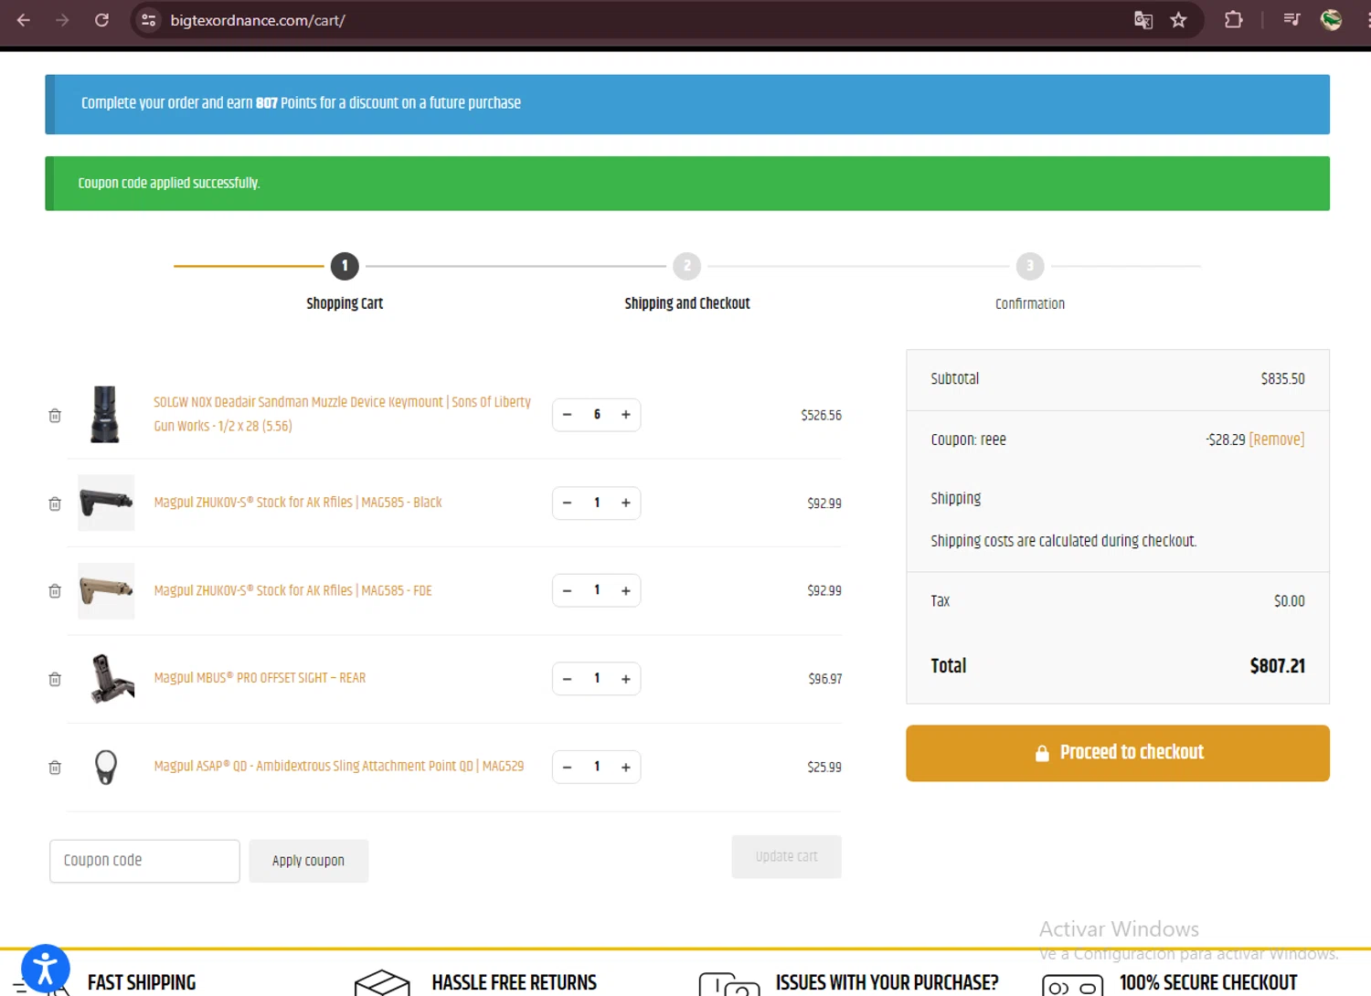1371x996 pixels.
Task: Click the coupon discount -$28.29
Action: tap(1226, 440)
